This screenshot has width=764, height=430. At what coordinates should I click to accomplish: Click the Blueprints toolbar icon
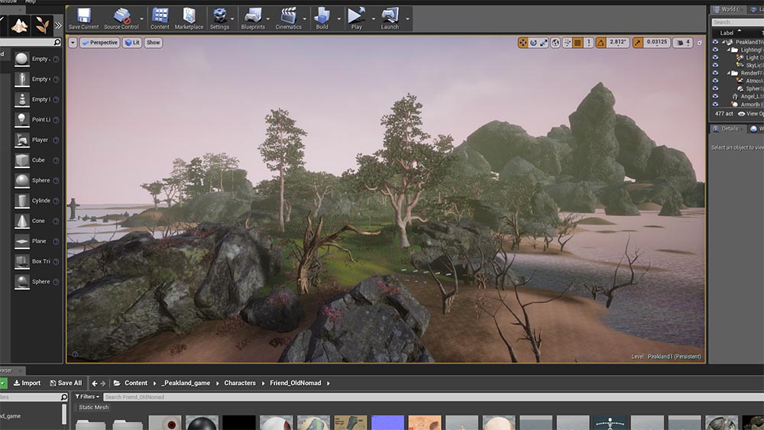pyautogui.click(x=252, y=18)
